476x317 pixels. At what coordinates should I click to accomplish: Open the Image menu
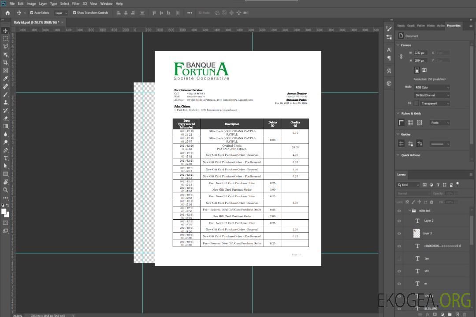click(31, 4)
